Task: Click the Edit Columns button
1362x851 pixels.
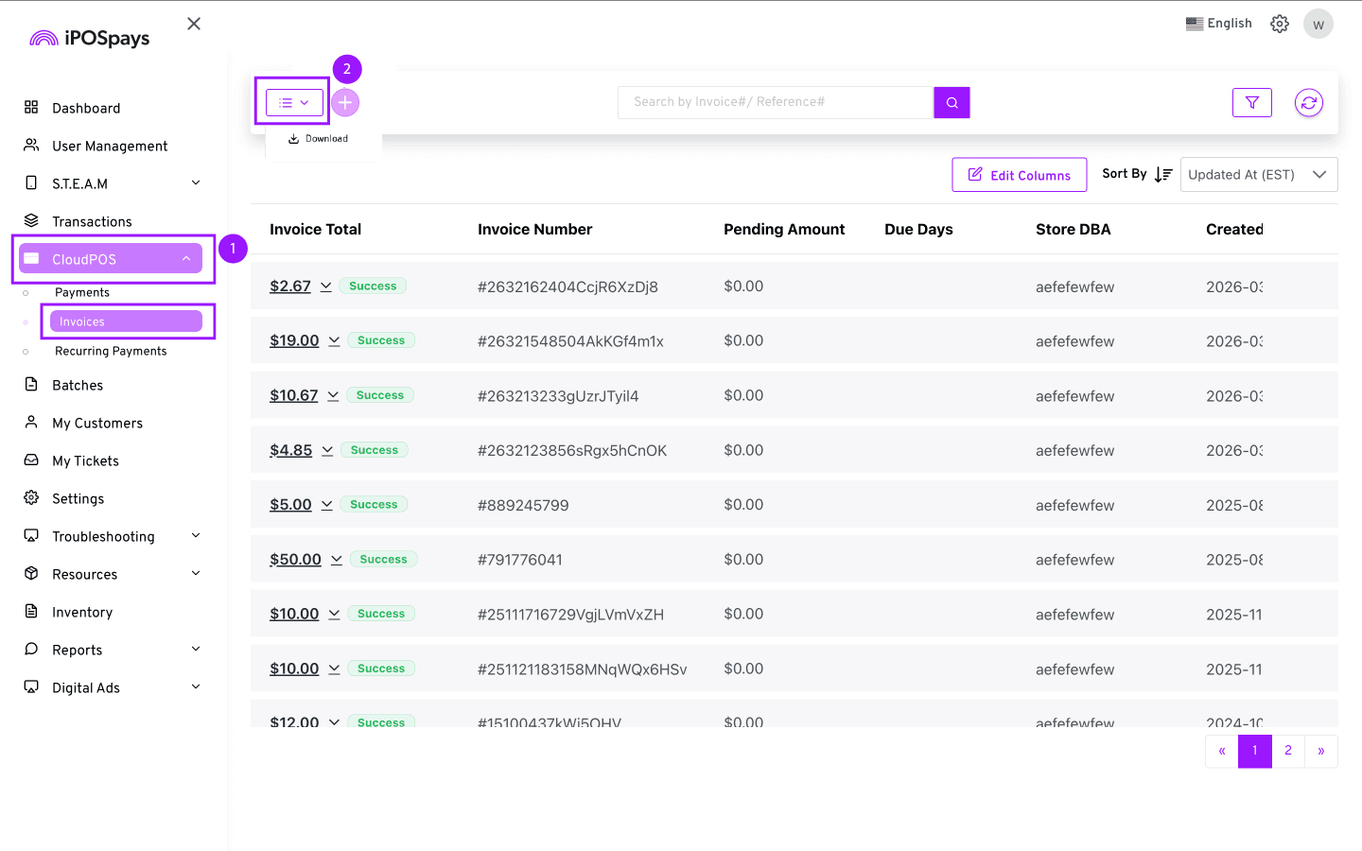Action: coord(1019,175)
